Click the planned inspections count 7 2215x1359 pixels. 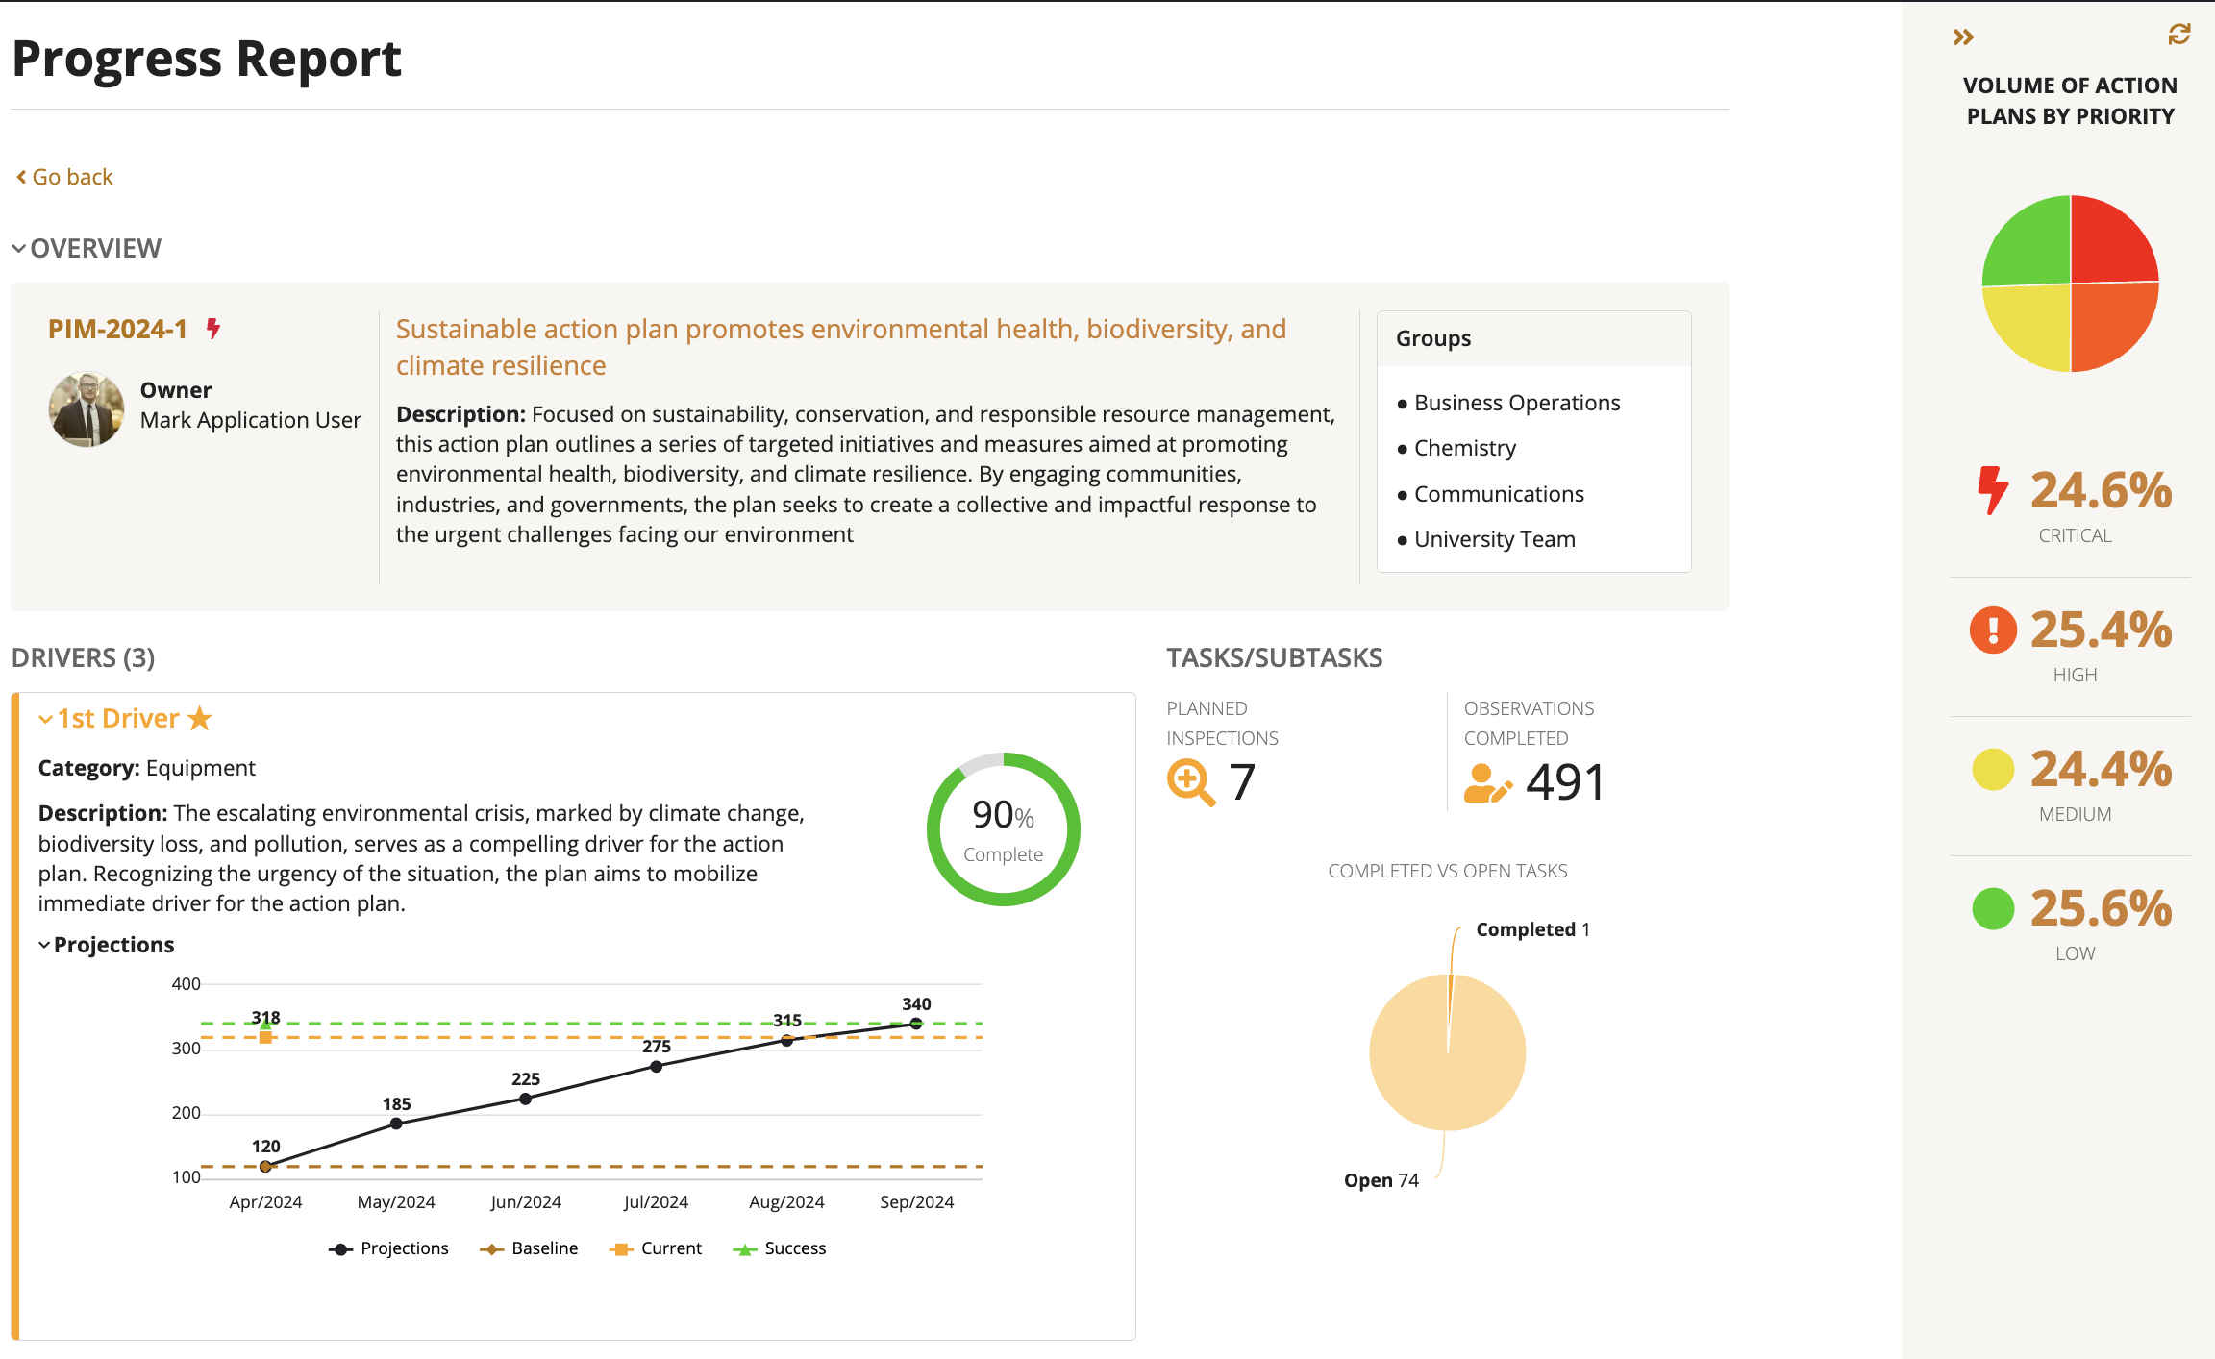point(1242,782)
